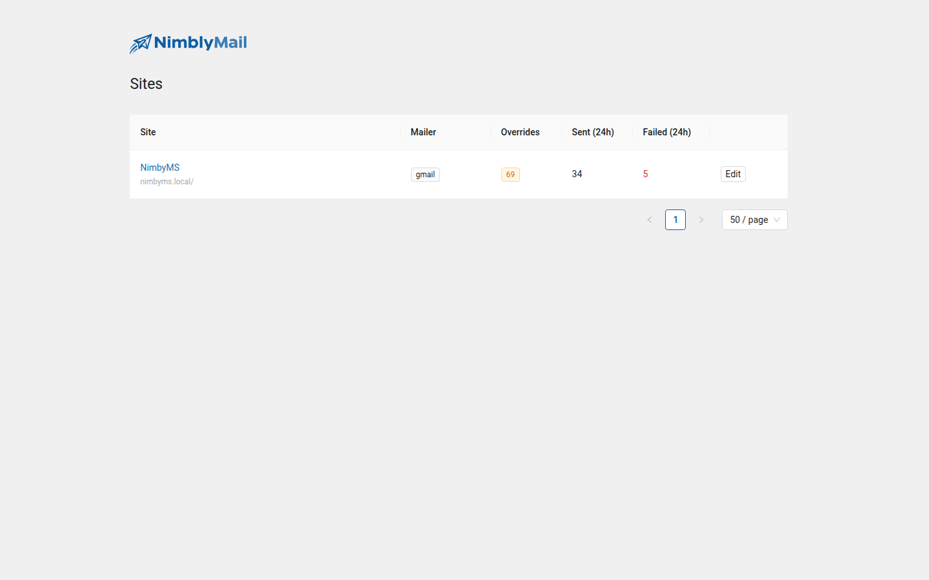The height and width of the screenshot is (580, 929).
Task: Click the Overrides column header
Action: point(521,132)
